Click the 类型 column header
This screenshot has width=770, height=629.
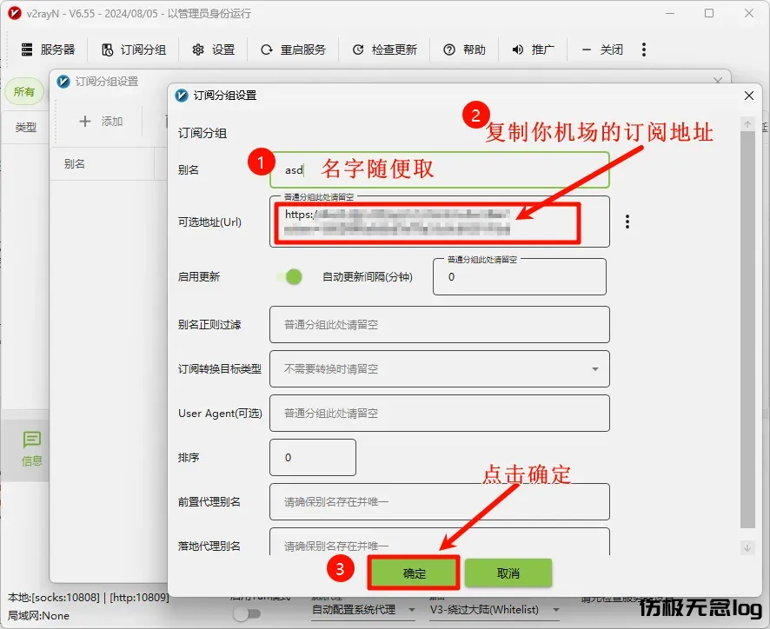(x=25, y=128)
